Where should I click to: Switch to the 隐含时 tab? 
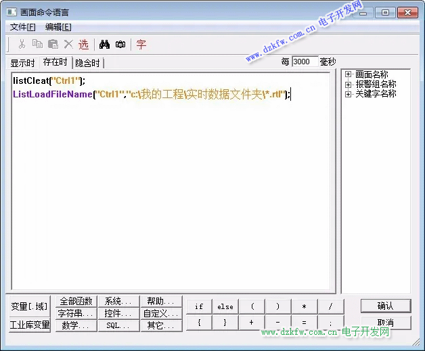coord(88,63)
